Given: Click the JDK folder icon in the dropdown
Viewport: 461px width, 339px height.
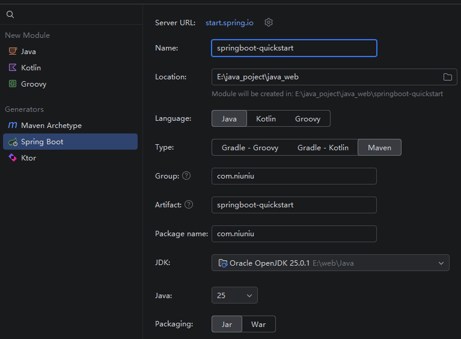Looking at the screenshot, I should (223, 263).
